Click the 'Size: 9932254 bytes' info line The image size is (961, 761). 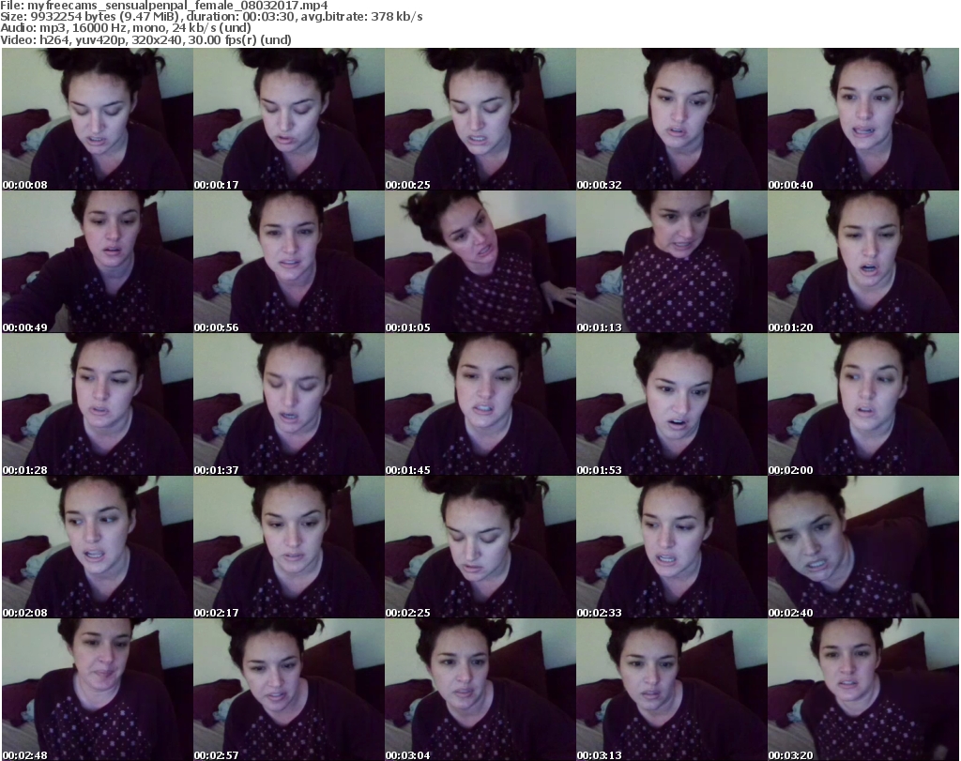211,17
